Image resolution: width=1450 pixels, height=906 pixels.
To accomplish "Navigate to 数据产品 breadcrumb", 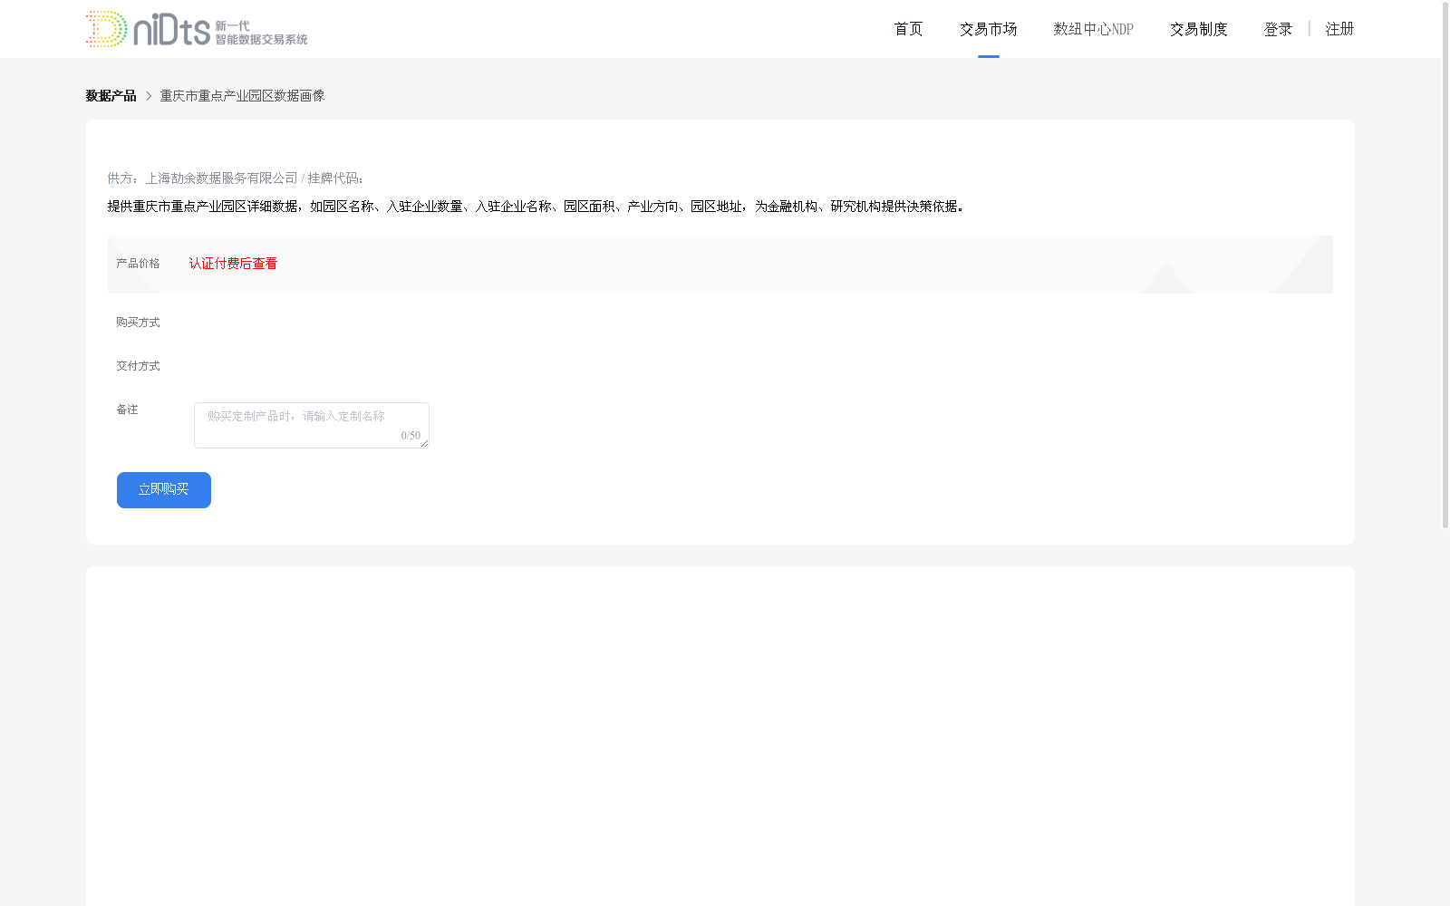I will pyautogui.click(x=111, y=96).
